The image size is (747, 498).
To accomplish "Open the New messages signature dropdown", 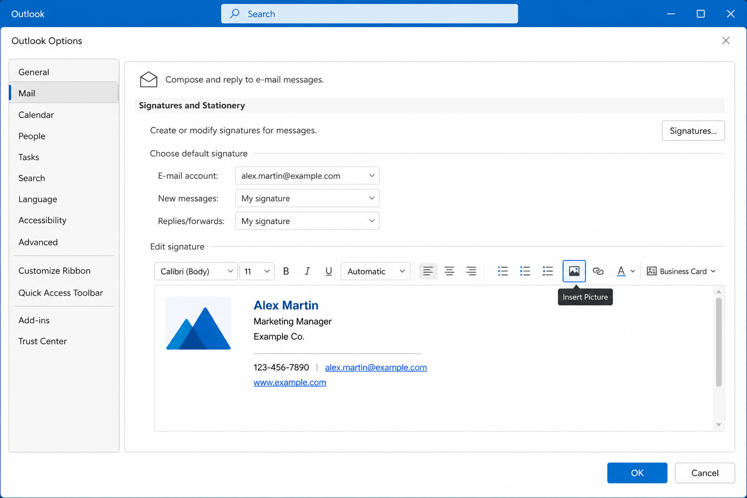I will [307, 198].
